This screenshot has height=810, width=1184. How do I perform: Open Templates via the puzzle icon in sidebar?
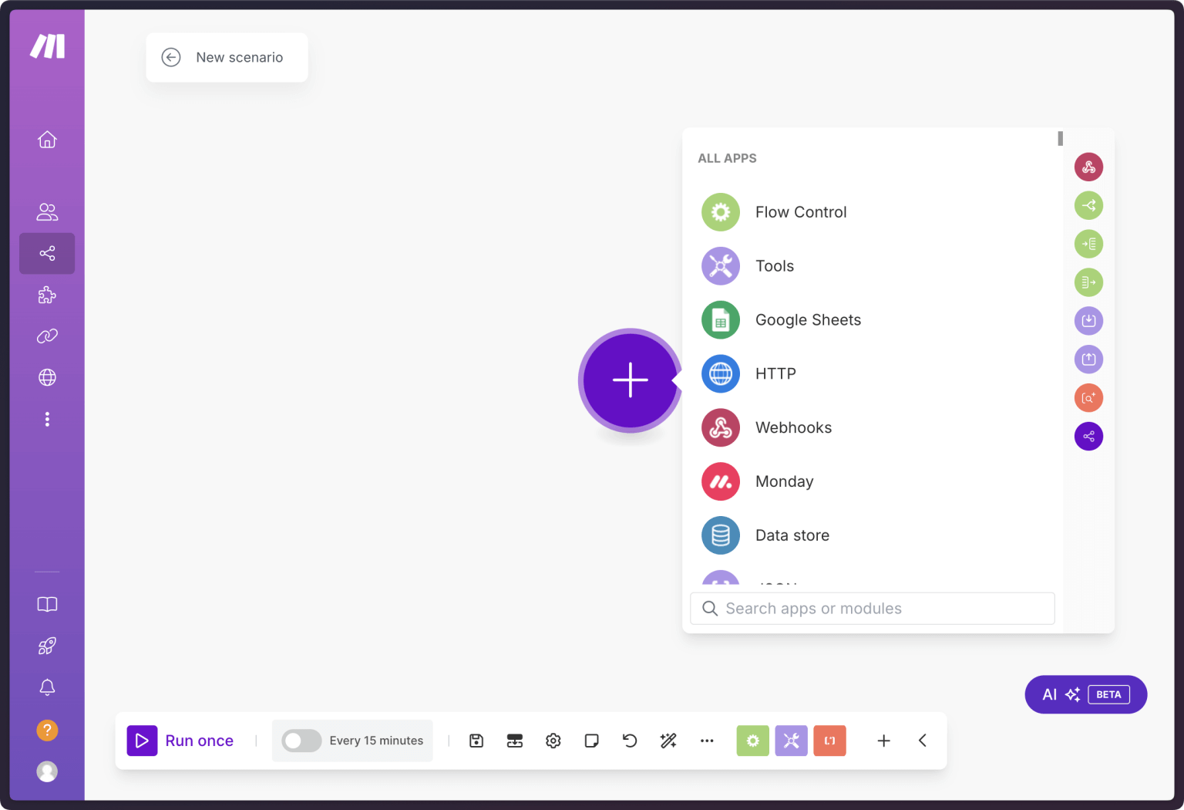coord(47,295)
